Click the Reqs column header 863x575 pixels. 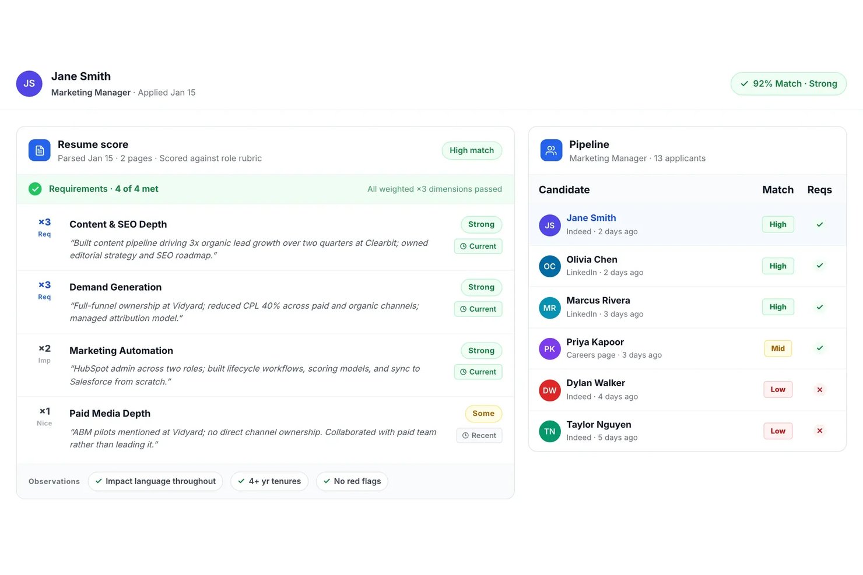pyautogui.click(x=819, y=190)
